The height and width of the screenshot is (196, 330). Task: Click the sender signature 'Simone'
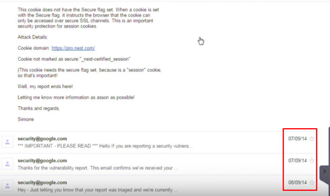[x=25, y=119]
